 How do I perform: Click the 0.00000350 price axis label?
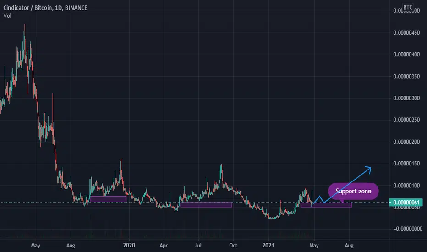click(406, 77)
